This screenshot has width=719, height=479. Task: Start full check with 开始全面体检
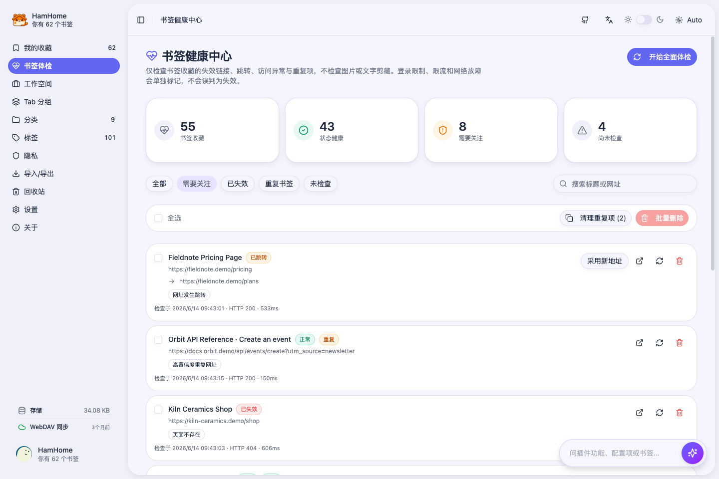coord(662,57)
